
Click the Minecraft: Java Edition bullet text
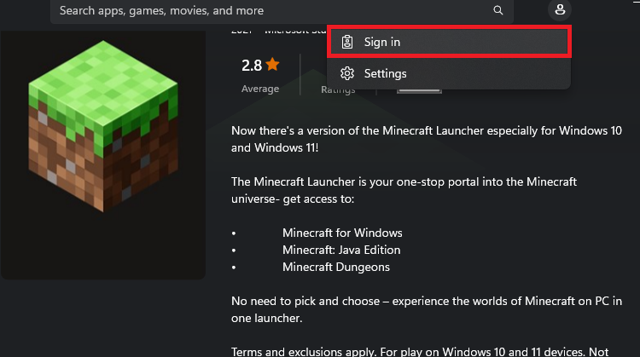pos(341,250)
